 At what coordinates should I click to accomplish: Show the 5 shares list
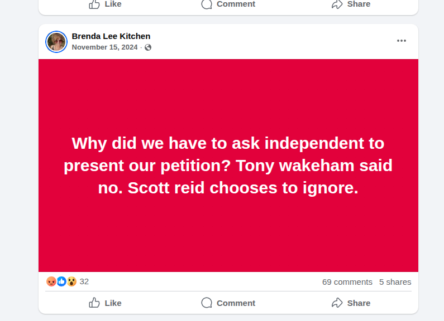(x=395, y=282)
